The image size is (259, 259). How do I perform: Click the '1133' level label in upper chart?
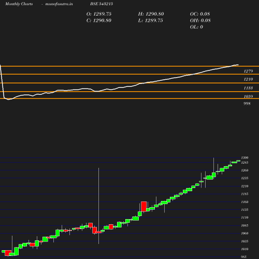(248, 88)
